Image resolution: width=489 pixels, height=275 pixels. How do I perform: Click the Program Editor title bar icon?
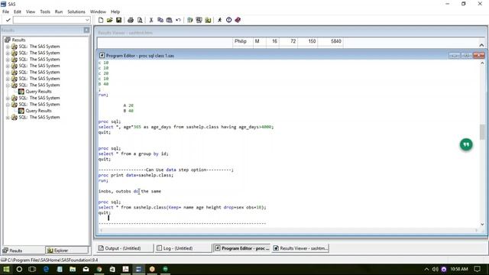tap(102, 56)
